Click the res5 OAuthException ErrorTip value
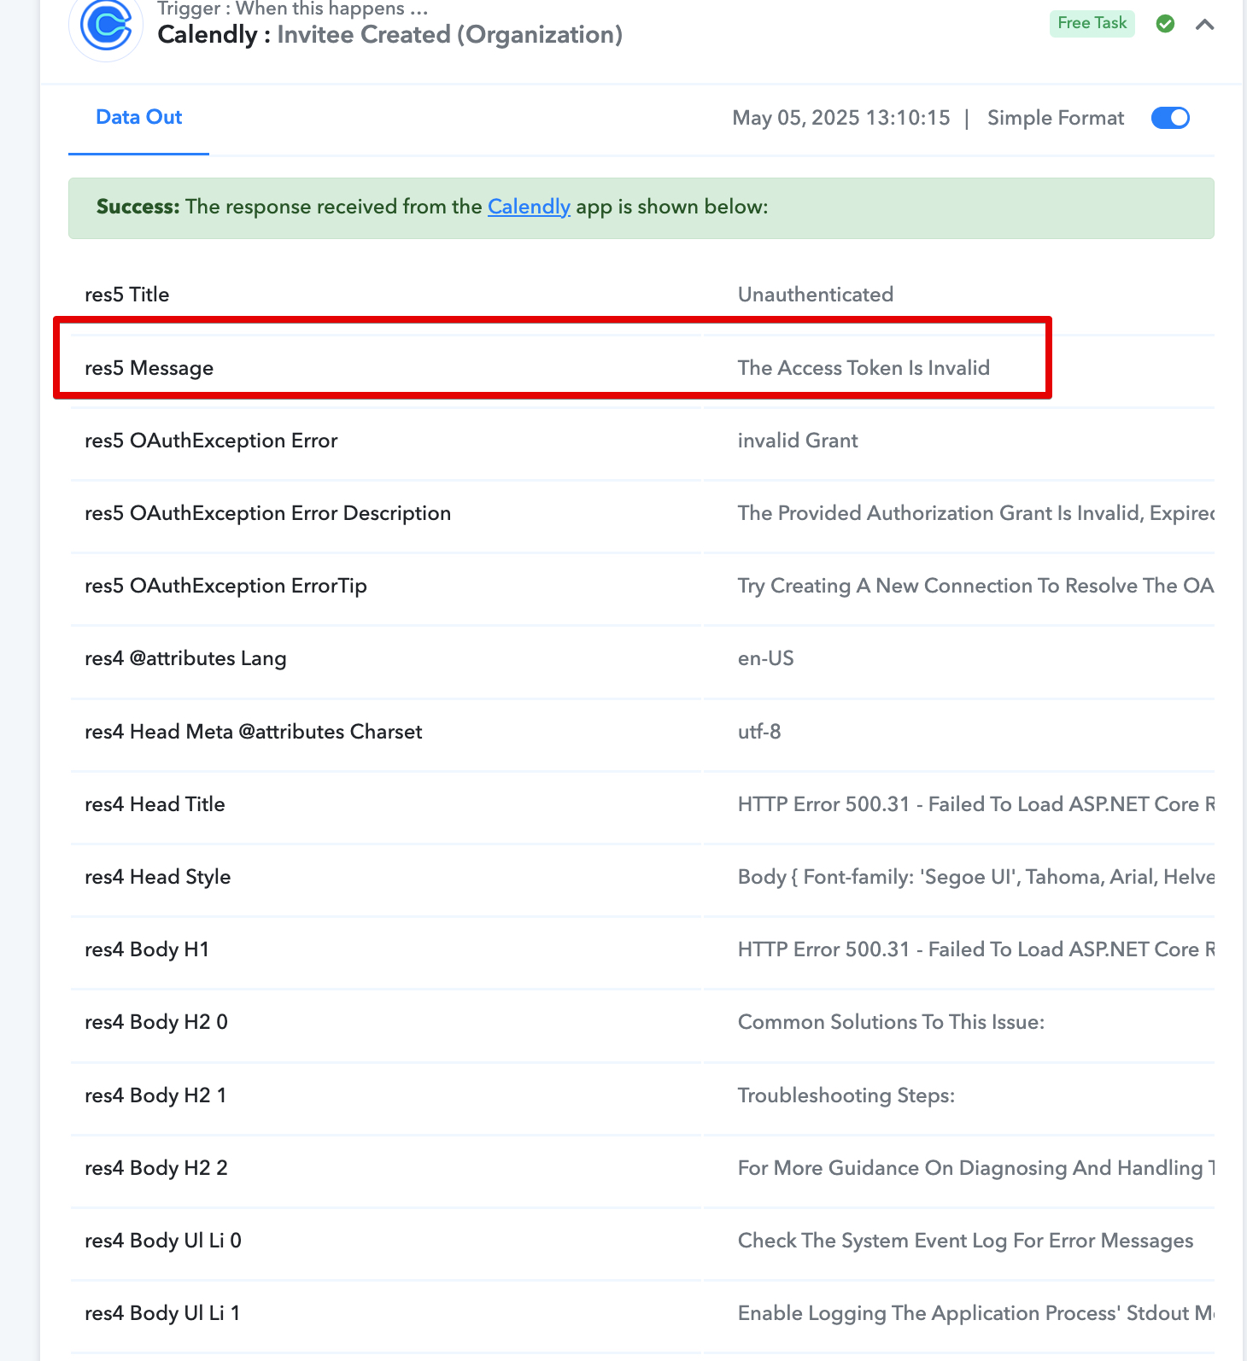The height and width of the screenshot is (1361, 1247). pyautogui.click(x=975, y=586)
